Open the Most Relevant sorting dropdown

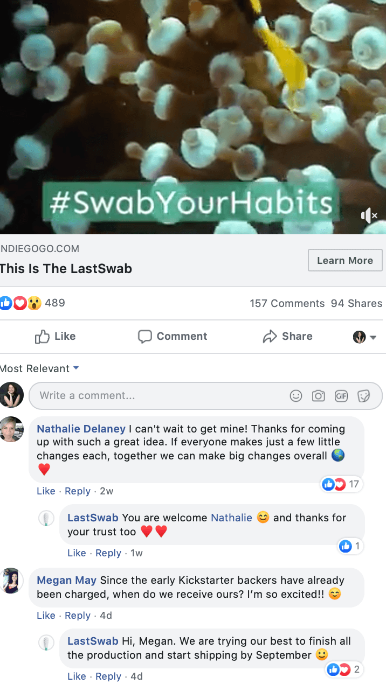tap(39, 368)
